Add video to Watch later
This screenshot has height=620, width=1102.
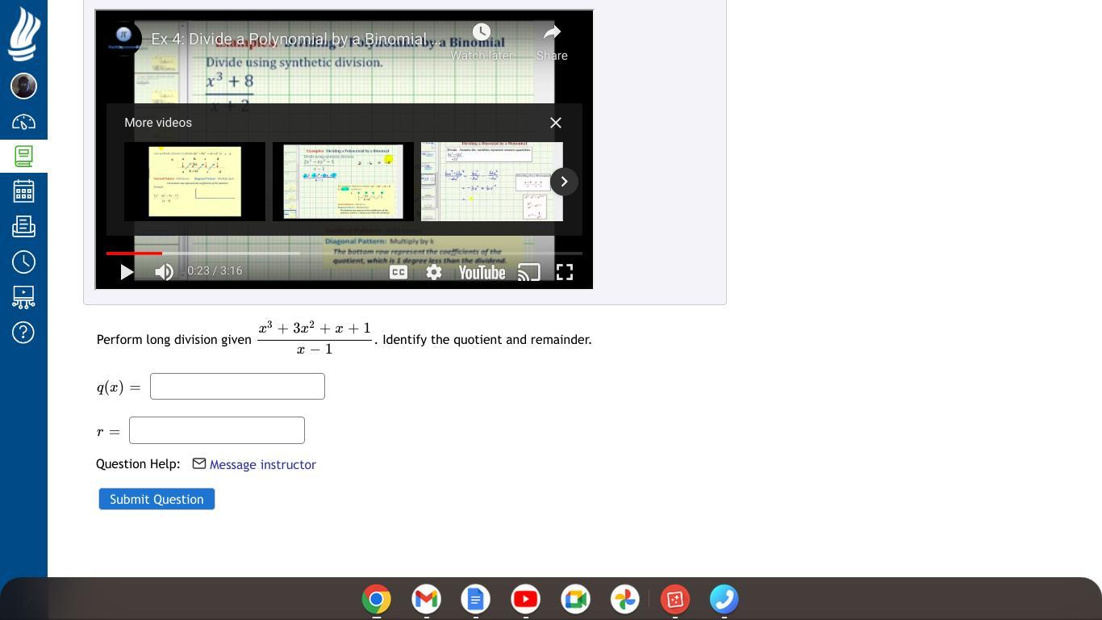click(x=482, y=42)
